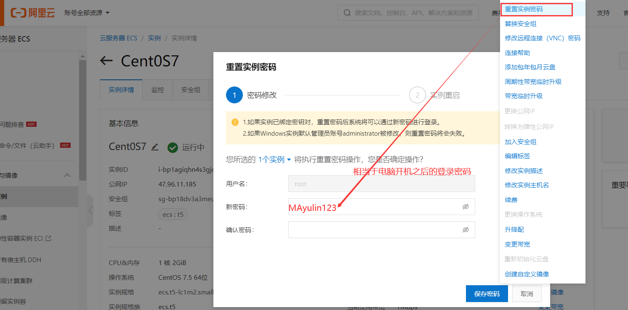Click the yellow warning icon in notice box
Screen dimensions: 628x310
tap(235, 122)
